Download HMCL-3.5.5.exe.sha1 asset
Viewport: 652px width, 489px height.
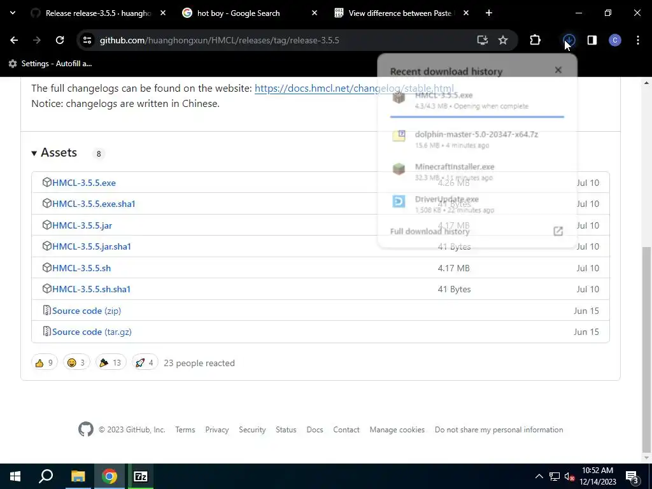tap(94, 204)
